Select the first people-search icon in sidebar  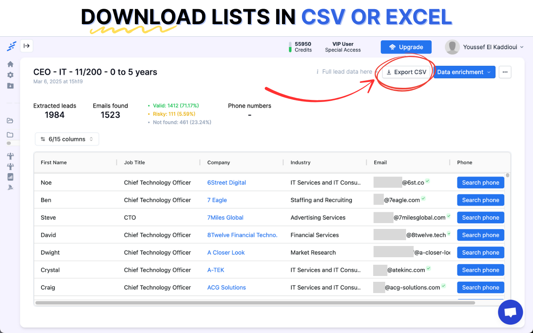click(10, 156)
